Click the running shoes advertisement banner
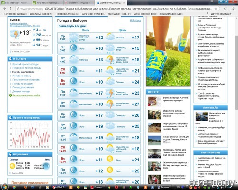This screenshot has width=238, height=190. (168, 51)
